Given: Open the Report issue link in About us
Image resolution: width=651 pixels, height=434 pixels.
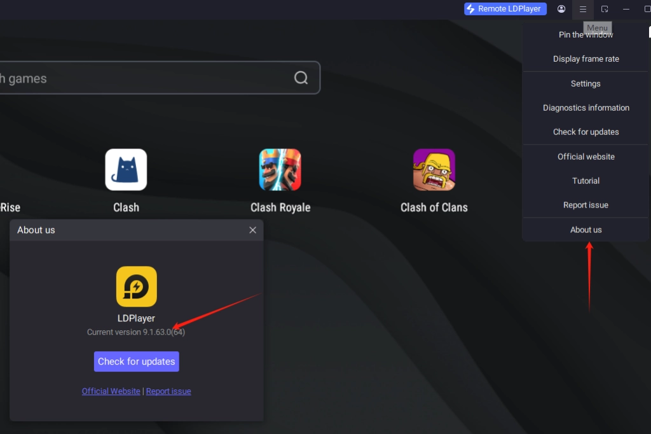Looking at the screenshot, I should [x=168, y=391].
